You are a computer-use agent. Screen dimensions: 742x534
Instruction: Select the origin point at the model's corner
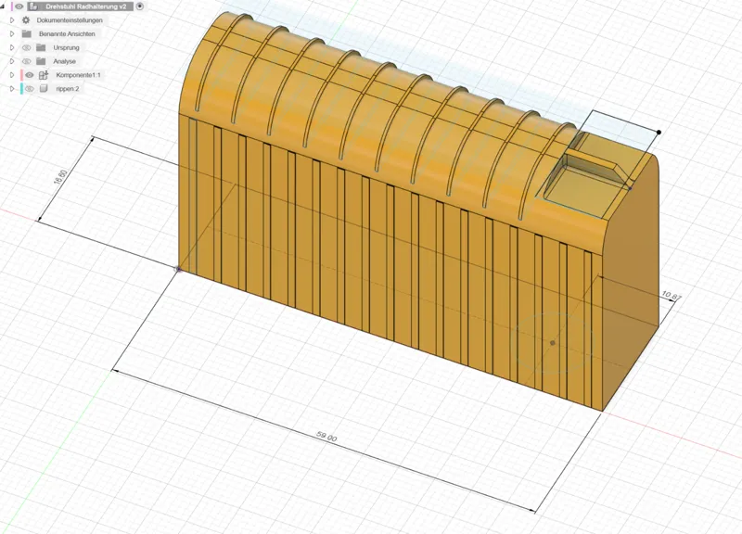click(x=178, y=269)
